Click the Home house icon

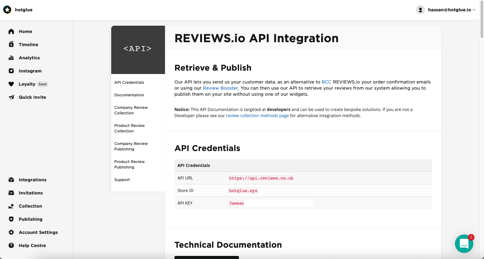point(11,31)
